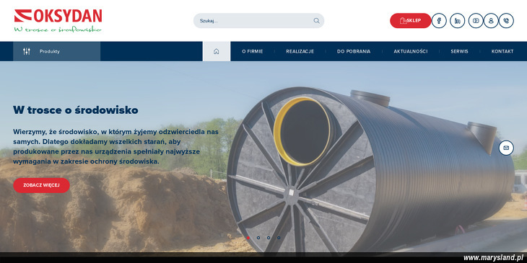Open the REALIZACJE menu item
This screenshot has height=263, width=527.
(x=300, y=51)
